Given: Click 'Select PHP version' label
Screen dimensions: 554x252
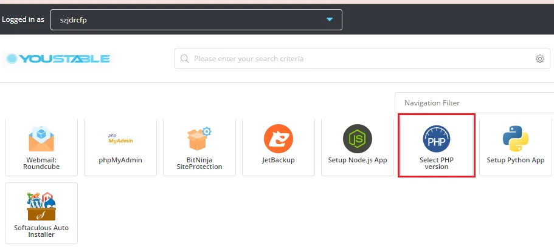Looking at the screenshot, I should coord(437,164).
